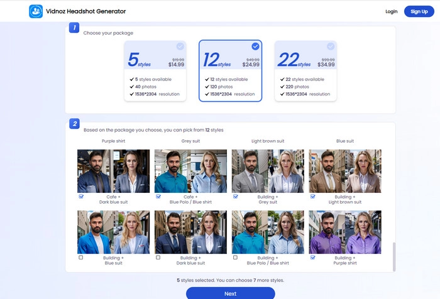Click the checkmark icon on 12 styles package
The image size is (440, 299).
coord(255,46)
